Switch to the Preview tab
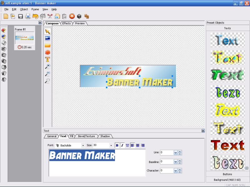The height and width of the screenshot is (187, 250). click(80, 23)
